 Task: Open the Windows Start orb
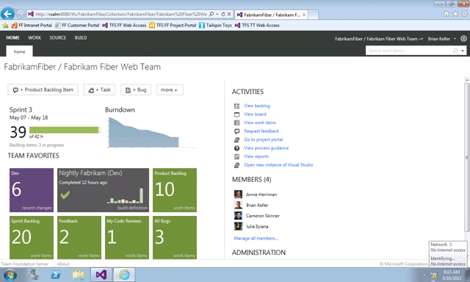point(10,275)
